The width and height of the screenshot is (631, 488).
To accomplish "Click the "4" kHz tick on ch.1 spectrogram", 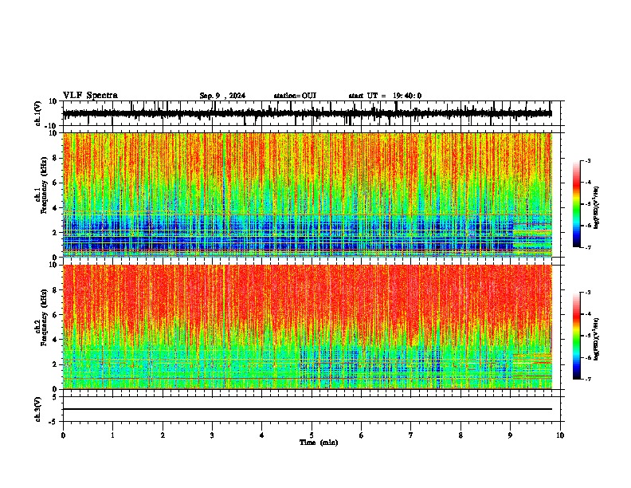I will pyautogui.click(x=55, y=208).
